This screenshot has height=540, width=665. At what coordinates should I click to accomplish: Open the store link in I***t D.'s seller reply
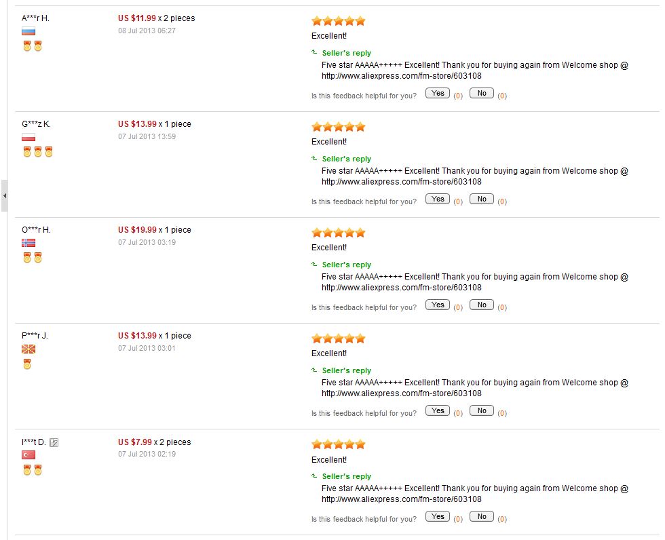[x=402, y=499]
